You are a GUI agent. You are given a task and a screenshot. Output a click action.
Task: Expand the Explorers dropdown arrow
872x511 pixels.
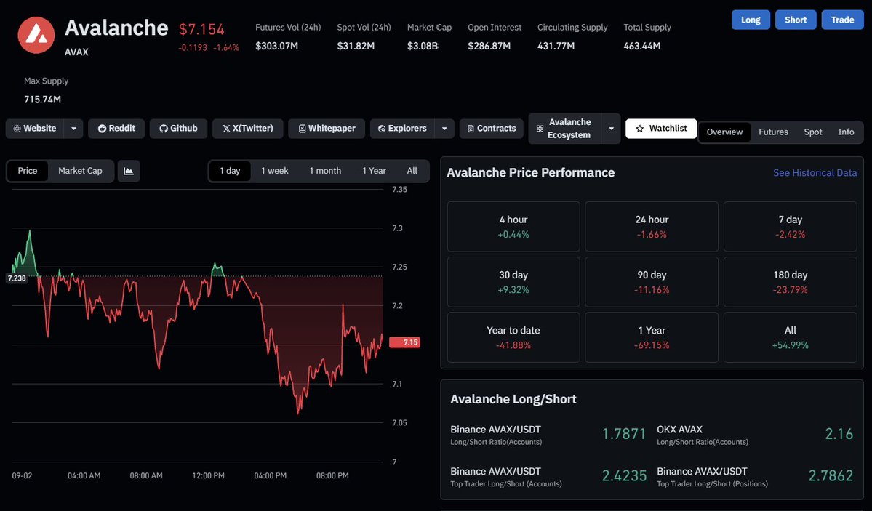point(444,129)
